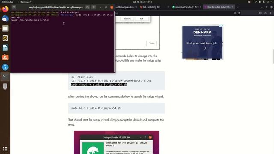Click OK in the page screenshot dialog
Screen dimensions: 274x154
point(142,18)
